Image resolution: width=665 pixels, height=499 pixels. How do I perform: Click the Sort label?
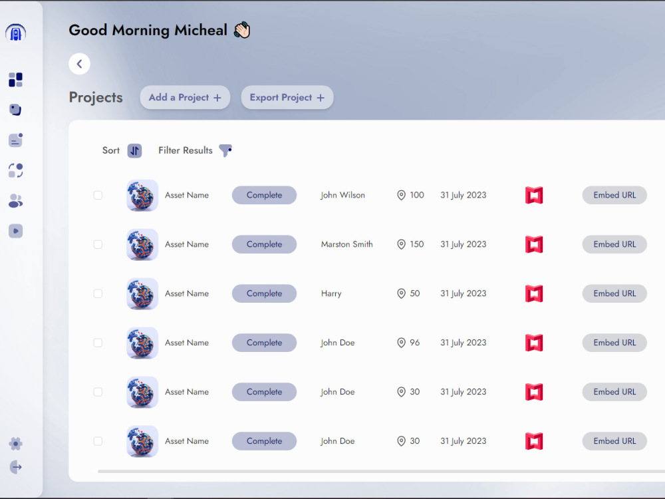tap(110, 150)
